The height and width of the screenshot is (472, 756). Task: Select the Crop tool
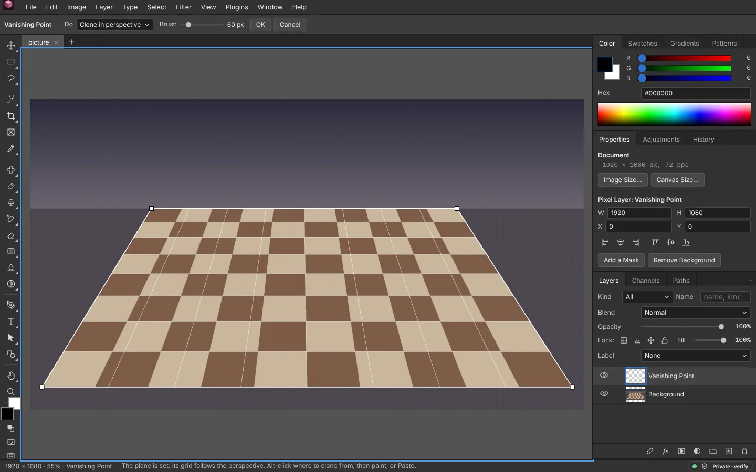click(x=11, y=116)
